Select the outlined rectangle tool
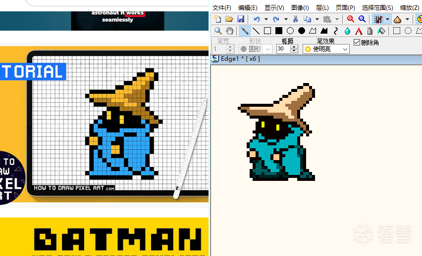The height and width of the screenshot is (256, 422). (267, 31)
